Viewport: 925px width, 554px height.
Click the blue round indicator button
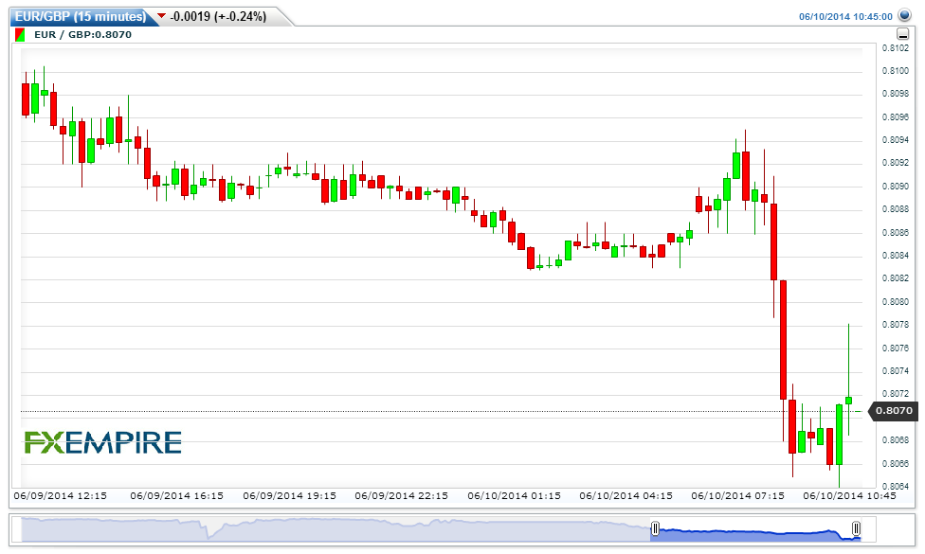904,15
